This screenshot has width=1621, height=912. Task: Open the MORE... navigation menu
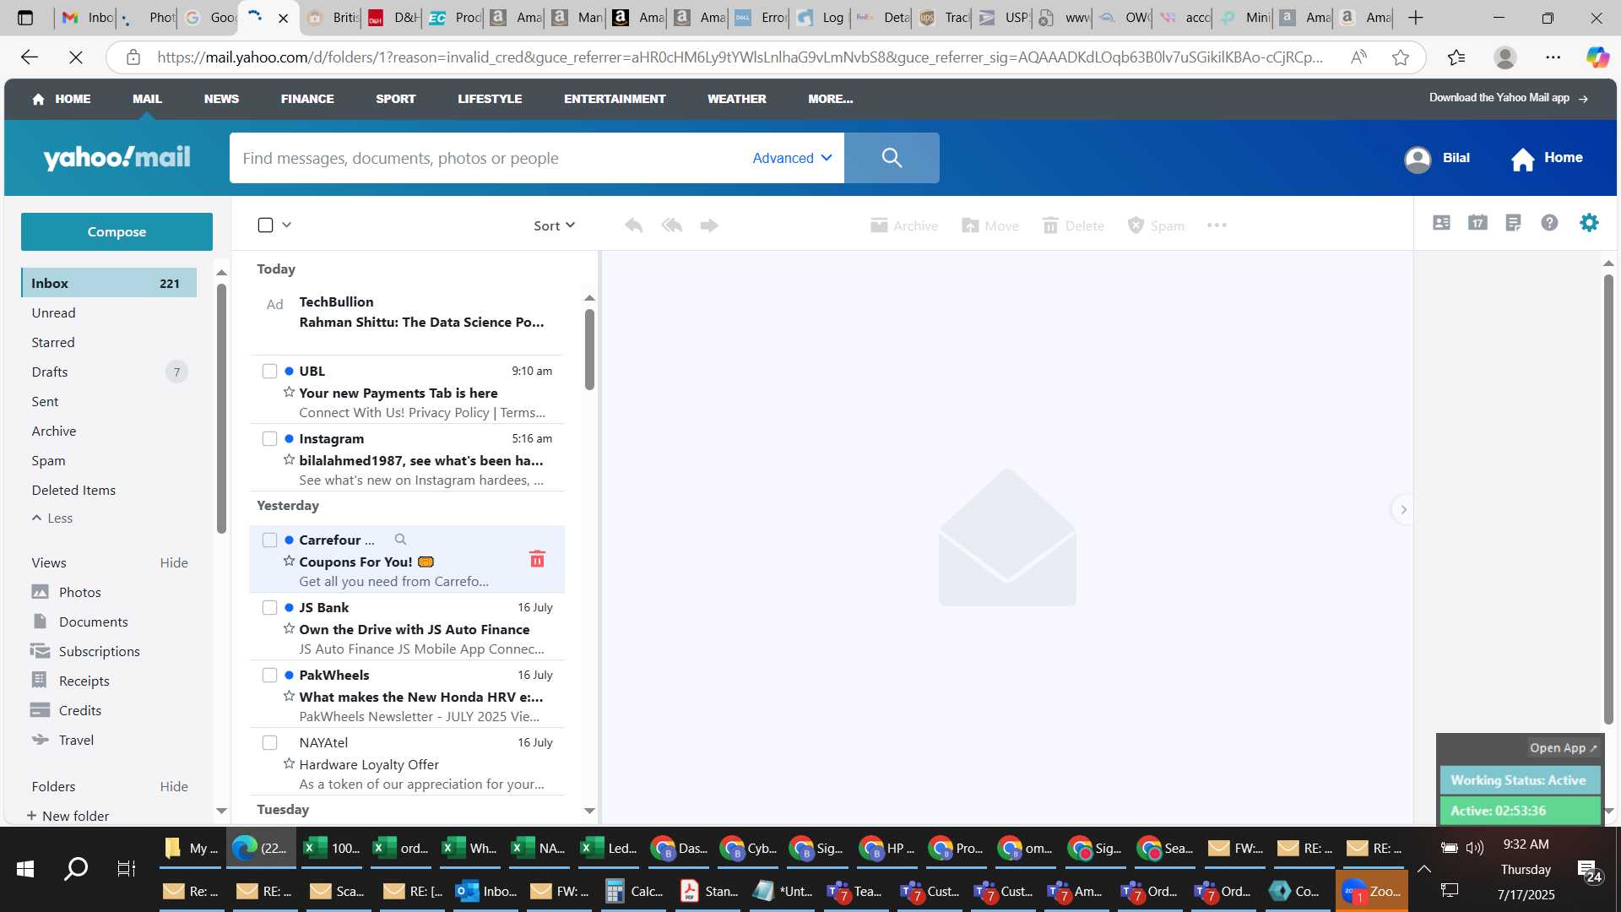(830, 99)
